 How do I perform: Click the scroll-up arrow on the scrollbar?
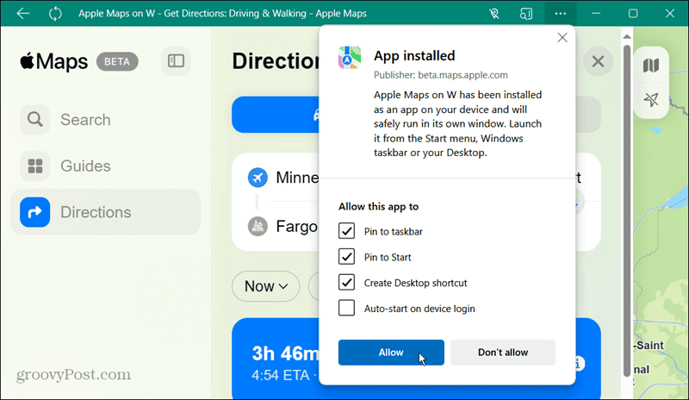click(x=627, y=36)
